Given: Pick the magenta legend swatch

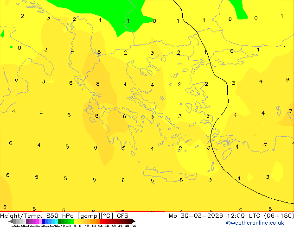Looking at the screenshot, I should 37,221.
